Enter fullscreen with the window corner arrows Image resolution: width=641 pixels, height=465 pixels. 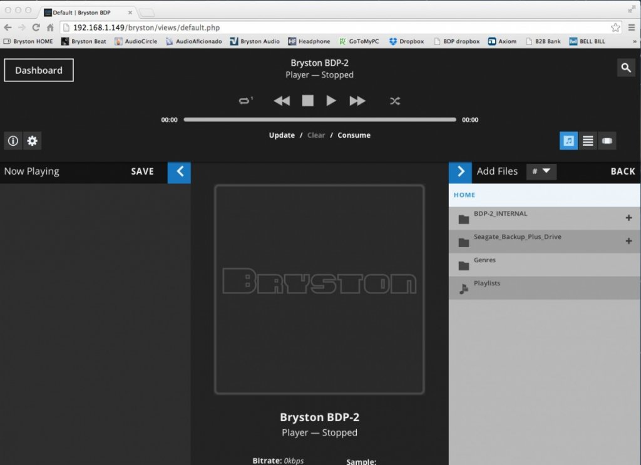point(632,10)
